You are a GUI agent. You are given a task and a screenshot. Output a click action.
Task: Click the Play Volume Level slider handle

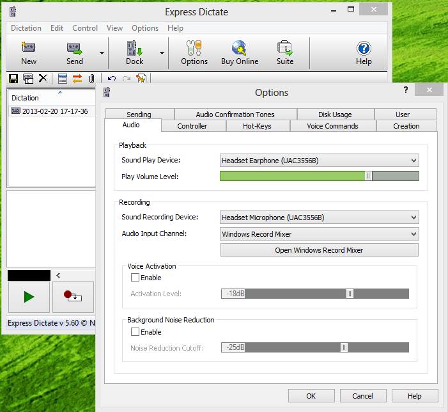click(x=369, y=176)
